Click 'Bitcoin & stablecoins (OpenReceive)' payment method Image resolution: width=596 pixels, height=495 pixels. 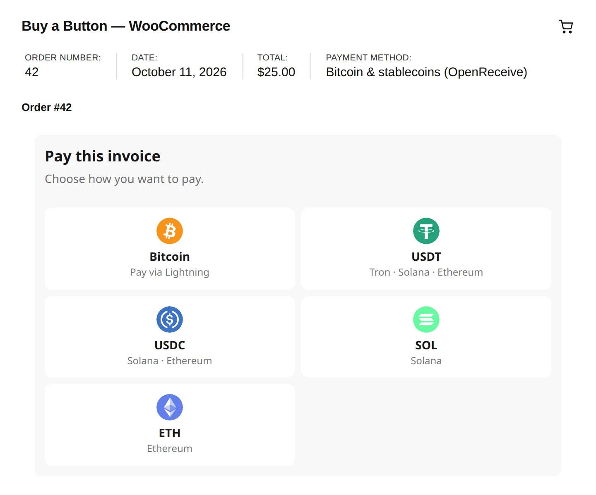427,72
